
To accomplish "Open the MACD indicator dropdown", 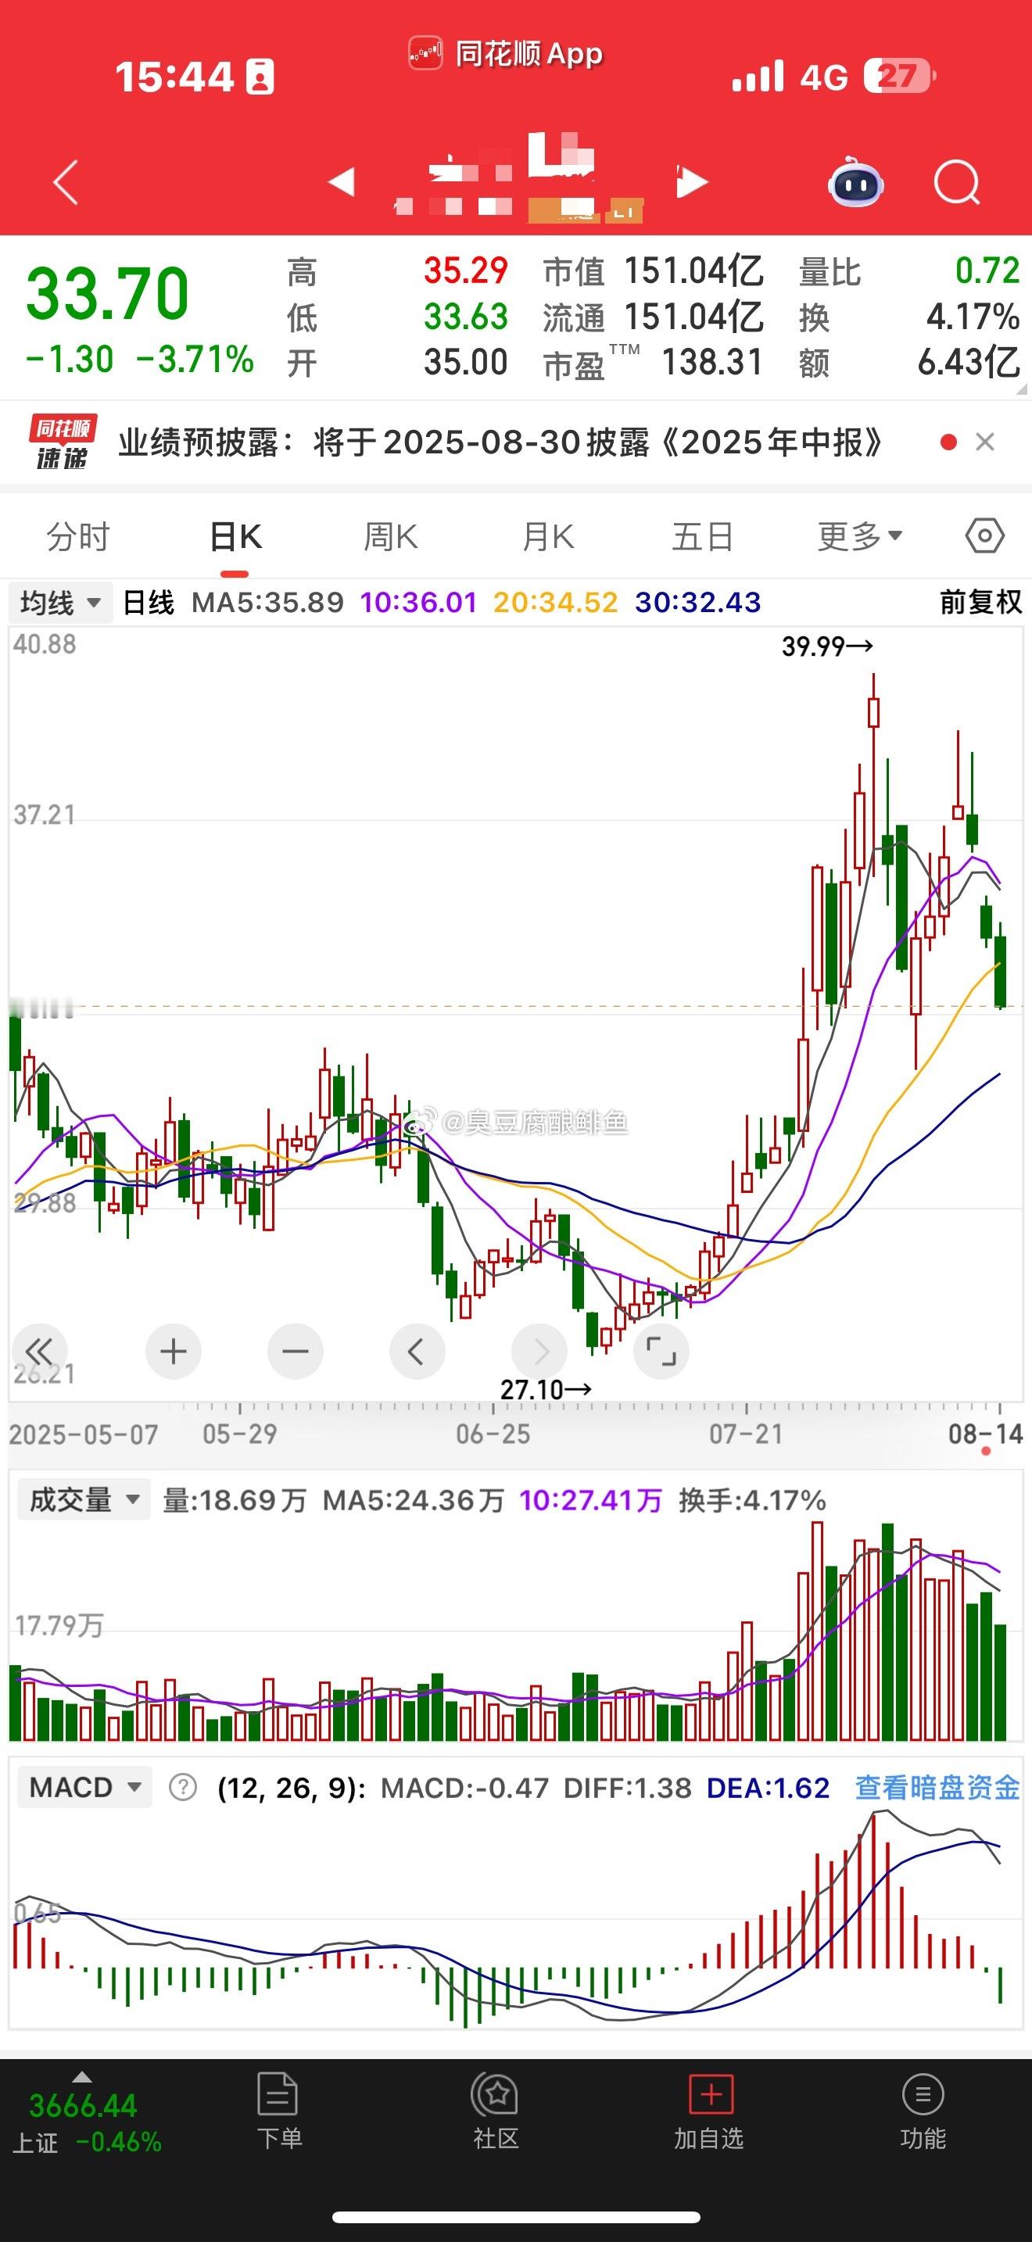I will click(x=84, y=1788).
